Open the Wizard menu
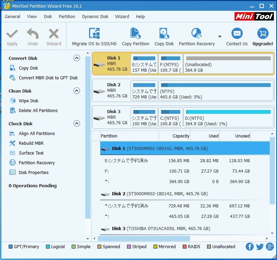277x260 pixels. 122,17
